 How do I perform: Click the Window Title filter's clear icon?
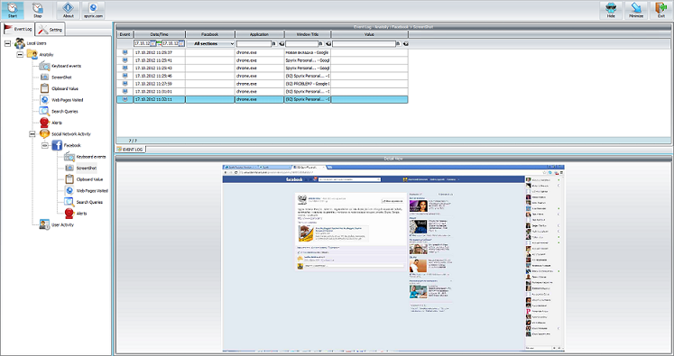click(x=328, y=44)
